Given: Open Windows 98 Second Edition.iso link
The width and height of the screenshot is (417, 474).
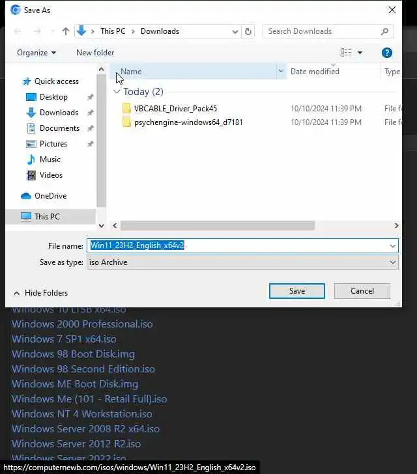Looking at the screenshot, I should point(83,369).
